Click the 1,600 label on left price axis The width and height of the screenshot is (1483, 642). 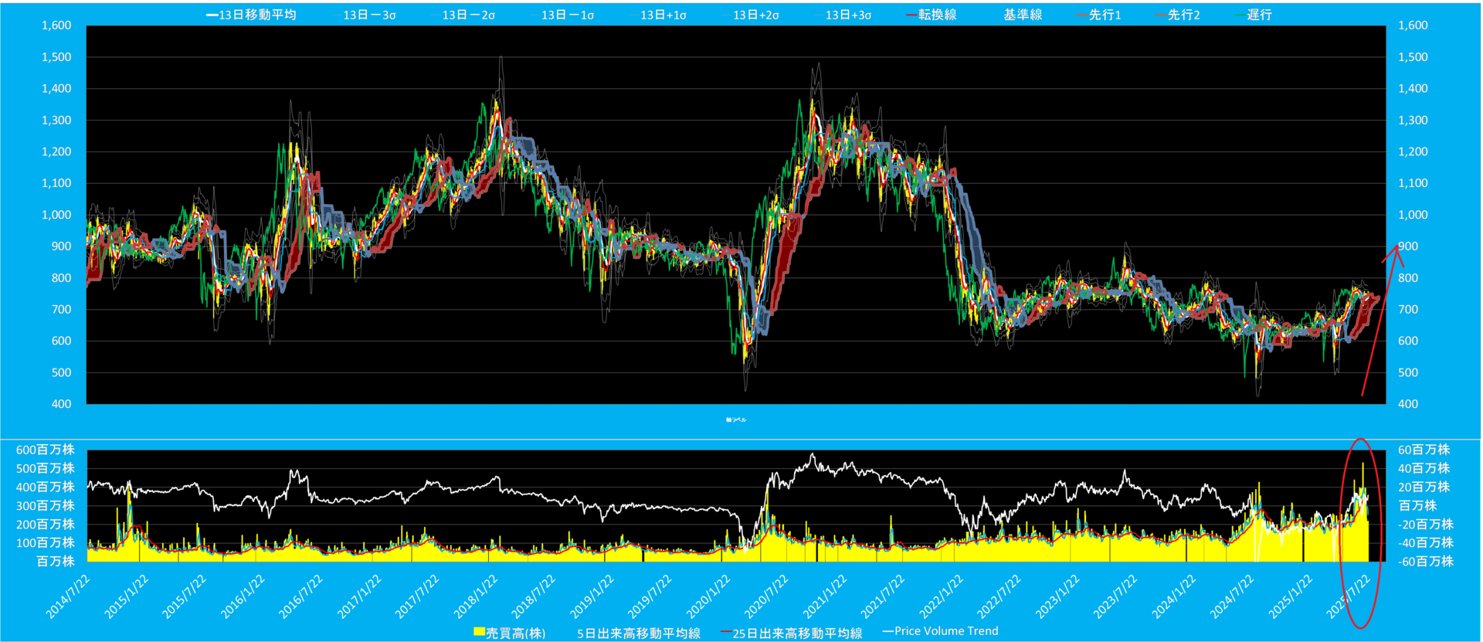(56, 25)
